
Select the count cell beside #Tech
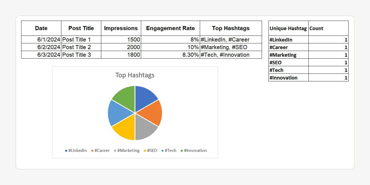(x=328, y=70)
